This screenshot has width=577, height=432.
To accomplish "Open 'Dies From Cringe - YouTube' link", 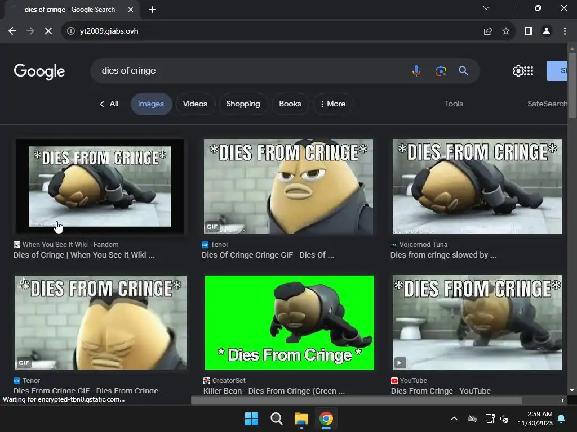I will (441, 391).
